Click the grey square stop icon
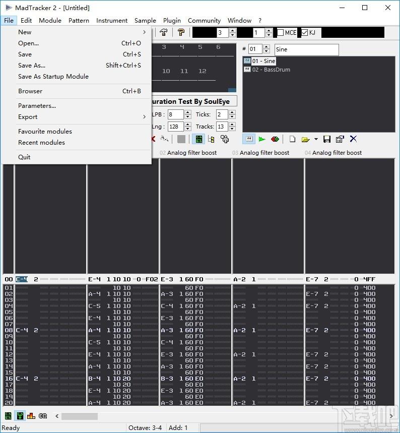 click(x=181, y=139)
